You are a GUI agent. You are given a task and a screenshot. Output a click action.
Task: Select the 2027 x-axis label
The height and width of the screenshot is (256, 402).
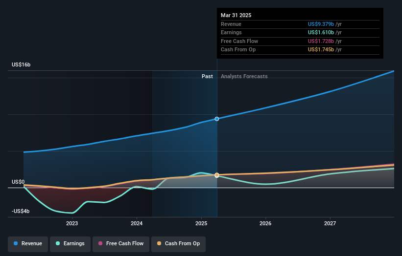click(x=330, y=223)
